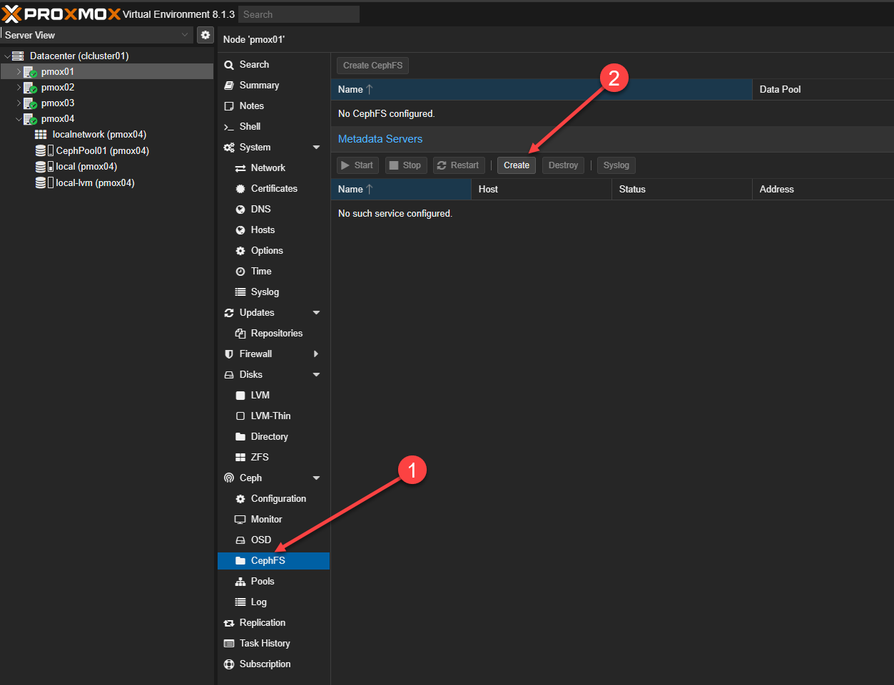Screen dimensions: 894x685
Task: Click the Shell terminal icon in node menu
Action: [x=229, y=127]
